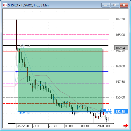Click the 155.00 price axis label
Viewport: 131px width, 131px height.
pos(120,97)
